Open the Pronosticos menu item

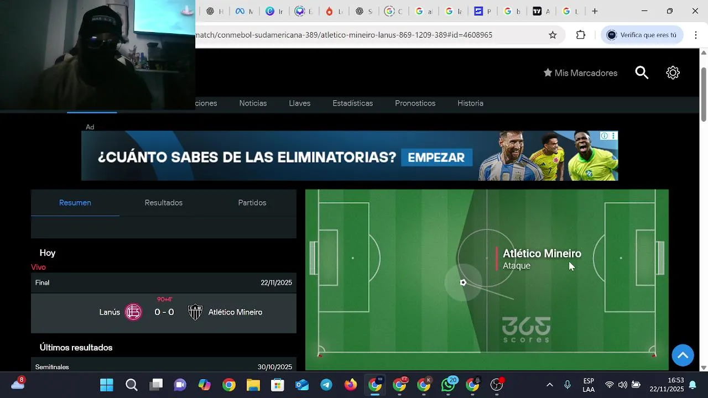coord(415,103)
